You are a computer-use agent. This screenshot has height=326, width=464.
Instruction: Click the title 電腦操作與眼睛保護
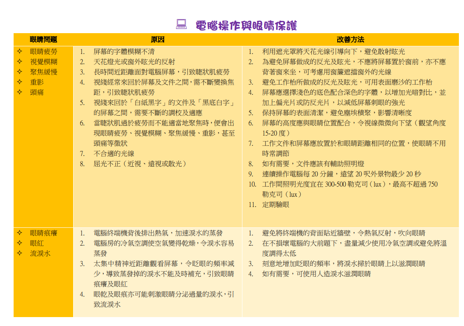[x=246, y=26]
